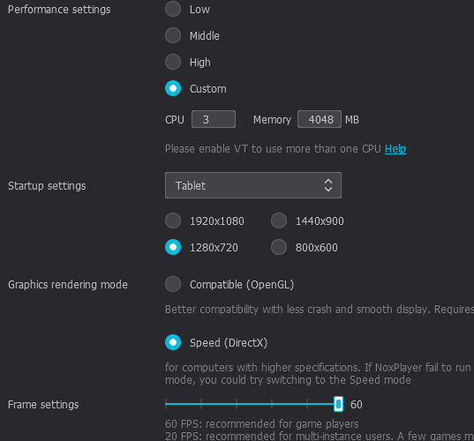
Task: Click the Speed (DirectX) label text
Action: click(229, 343)
